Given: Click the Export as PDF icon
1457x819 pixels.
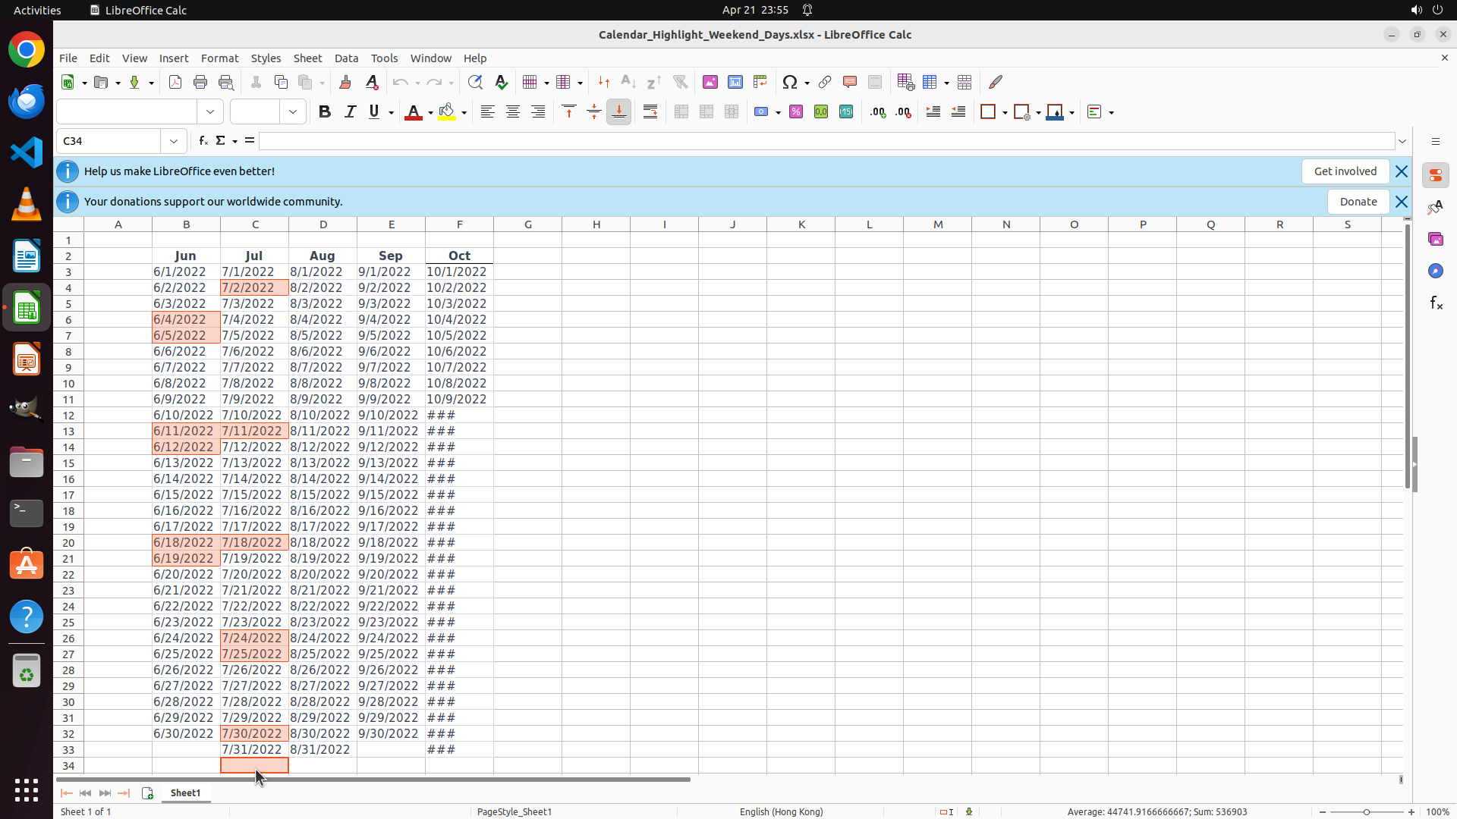Looking at the screenshot, I should [x=175, y=82].
